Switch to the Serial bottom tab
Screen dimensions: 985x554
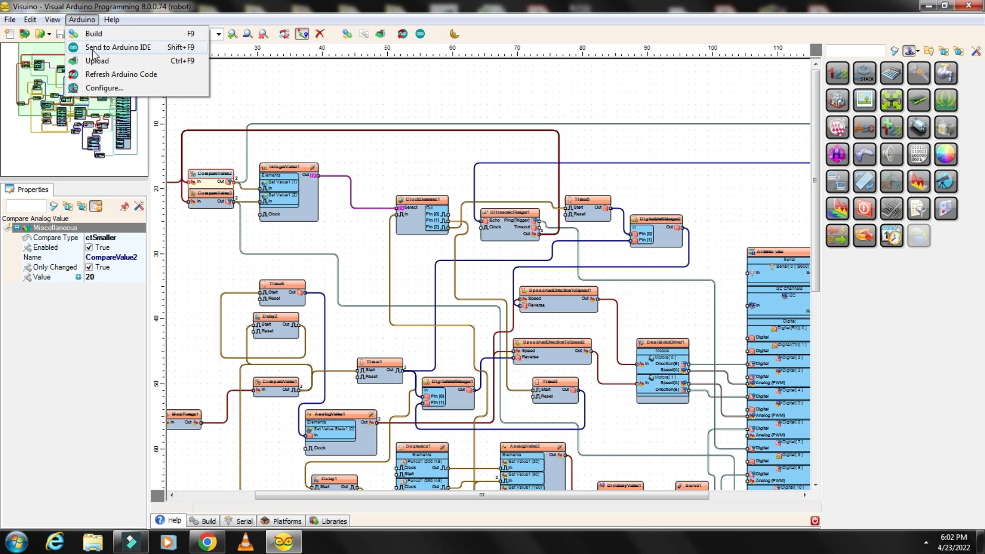pyautogui.click(x=239, y=521)
